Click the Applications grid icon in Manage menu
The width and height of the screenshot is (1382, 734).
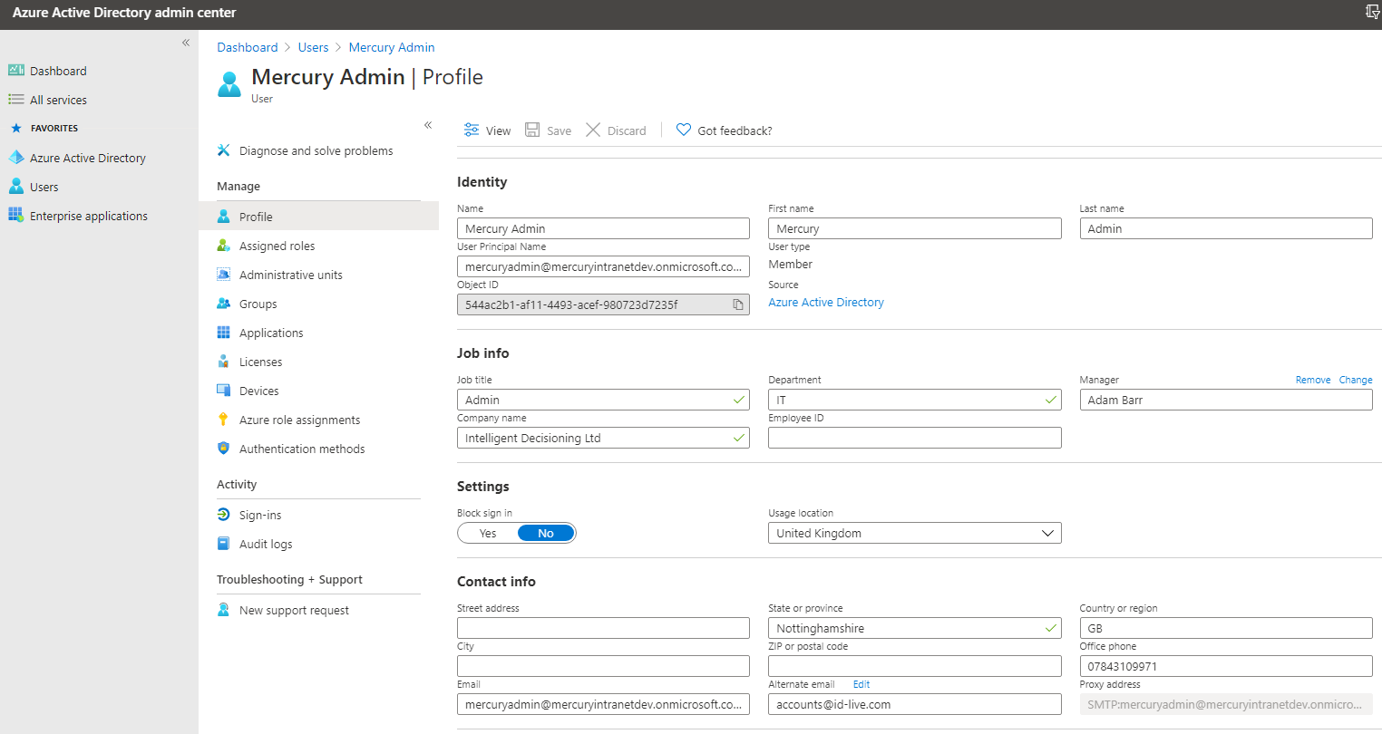224,333
